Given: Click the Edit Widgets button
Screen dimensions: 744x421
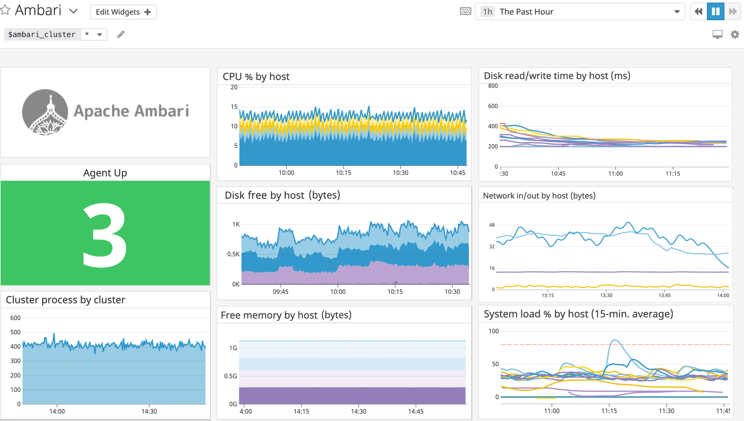Looking at the screenshot, I should coord(118,12).
